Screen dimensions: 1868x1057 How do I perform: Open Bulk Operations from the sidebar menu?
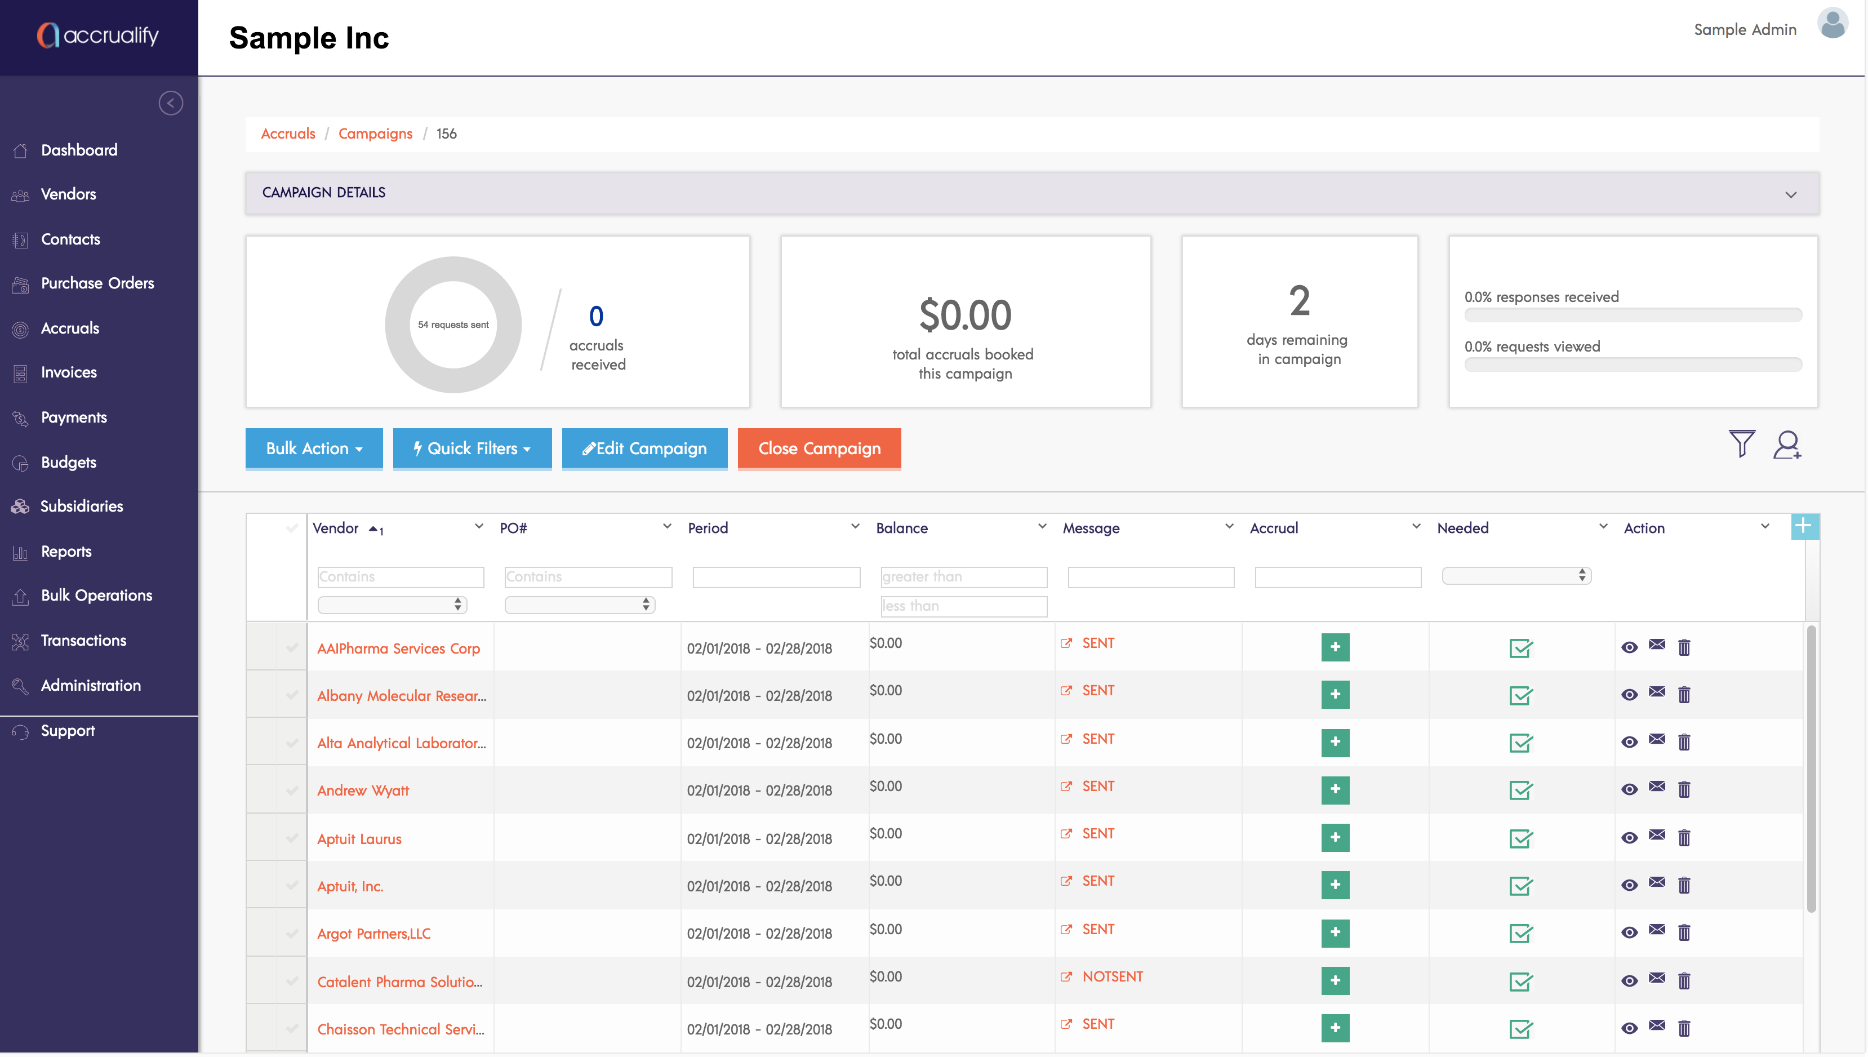click(96, 596)
